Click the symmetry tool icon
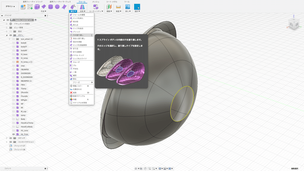304x171 pixels. (x=82, y=7)
